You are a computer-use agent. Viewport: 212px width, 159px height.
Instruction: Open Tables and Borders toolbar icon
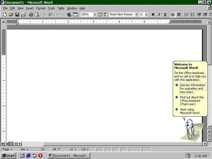[75, 15]
